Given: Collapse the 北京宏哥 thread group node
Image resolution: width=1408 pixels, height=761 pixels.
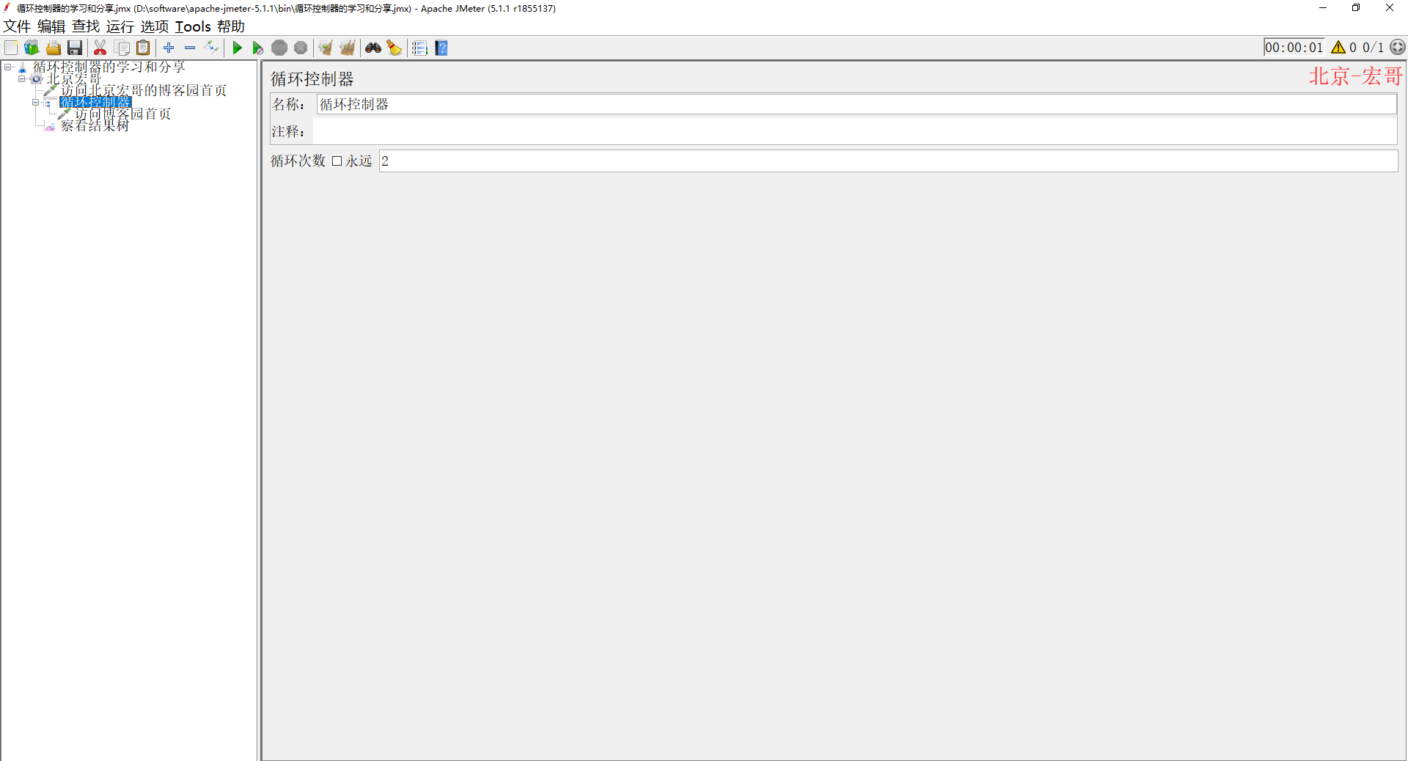Looking at the screenshot, I should (x=22, y=78).
